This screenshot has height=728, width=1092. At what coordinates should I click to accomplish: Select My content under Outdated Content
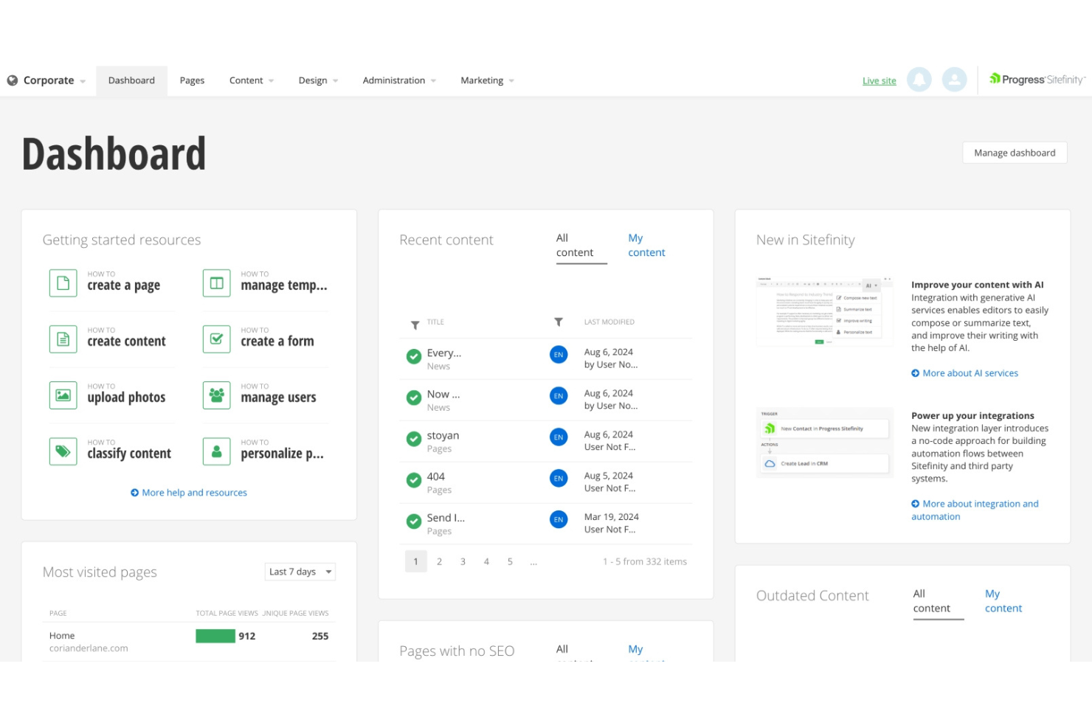point(1003,601)
